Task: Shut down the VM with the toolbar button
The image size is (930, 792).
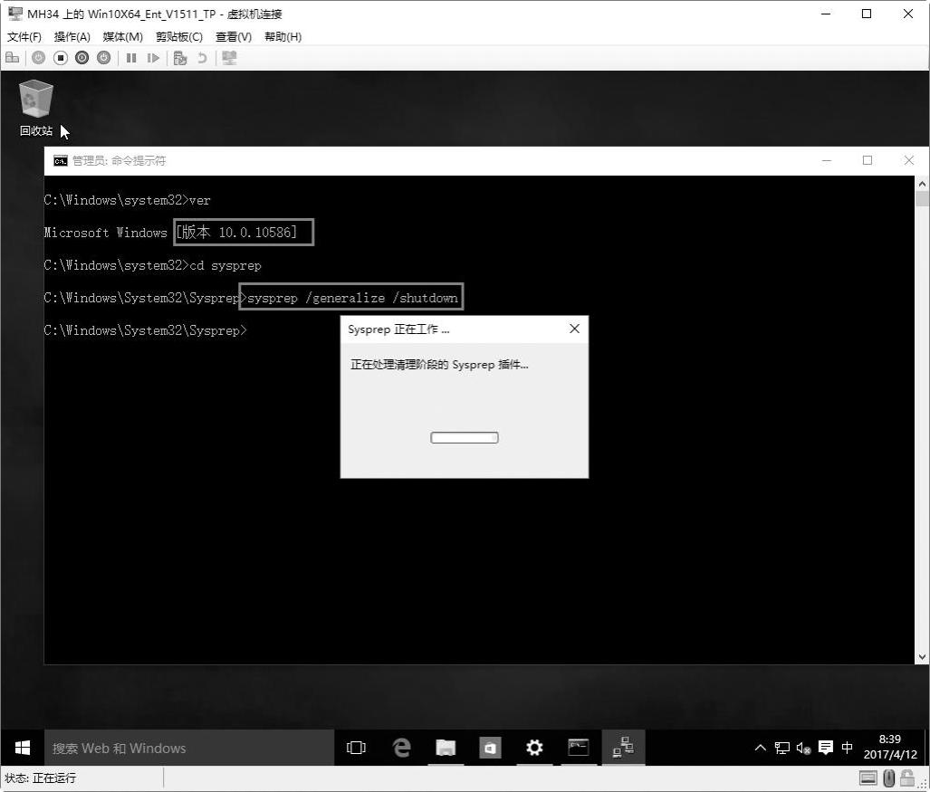Action: tap(82, 58)
